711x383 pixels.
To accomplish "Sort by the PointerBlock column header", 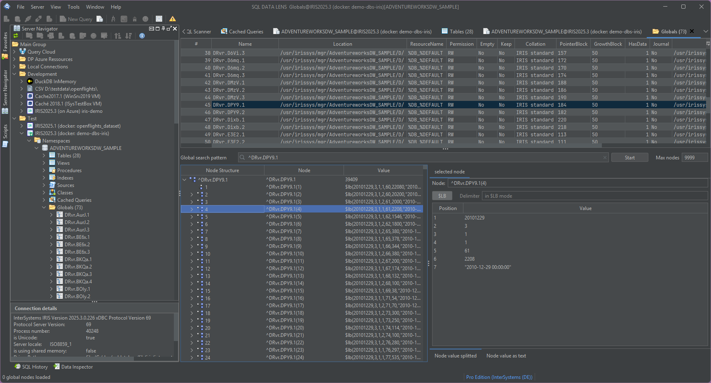I will (573, 44).
